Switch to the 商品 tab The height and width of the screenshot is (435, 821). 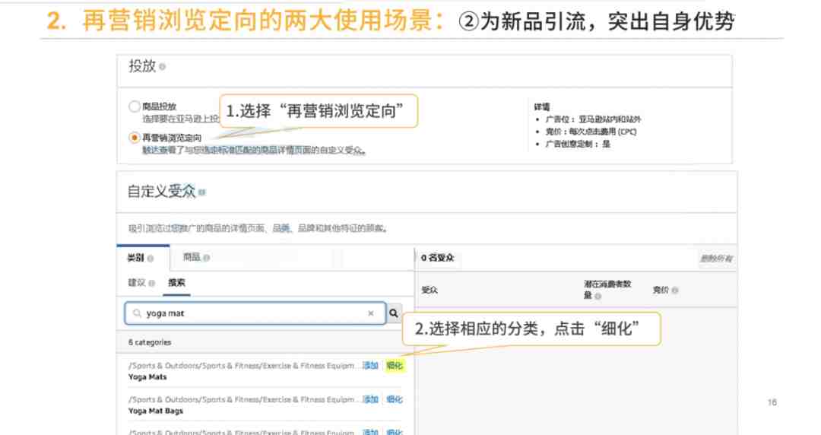pos(192,258)
